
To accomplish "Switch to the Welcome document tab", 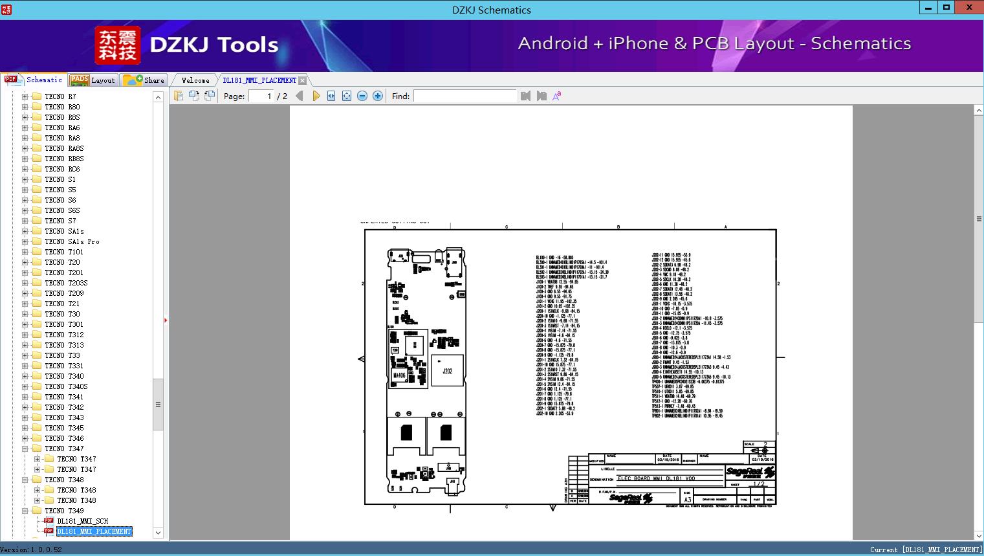I will tap(195, 80).
